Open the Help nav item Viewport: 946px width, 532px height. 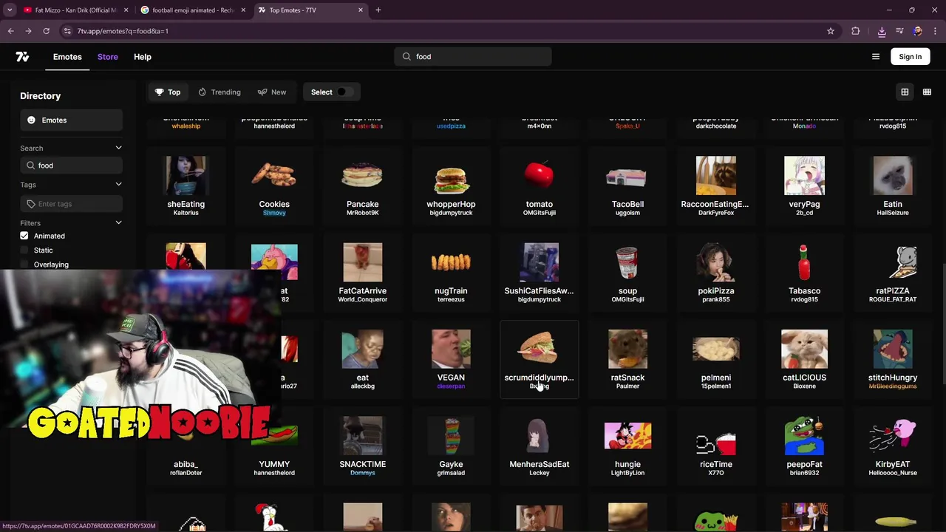tap(143, 57)
